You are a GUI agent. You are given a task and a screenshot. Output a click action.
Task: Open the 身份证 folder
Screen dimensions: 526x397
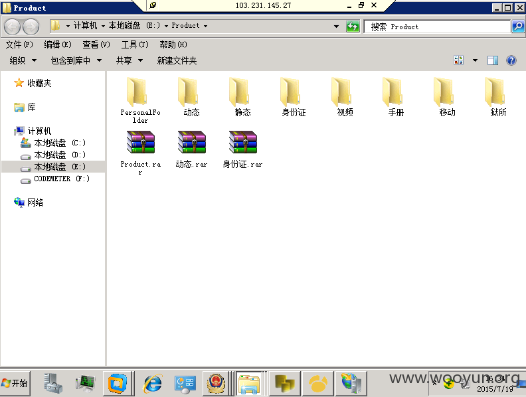pyautogui.click(x=294, y=96)
